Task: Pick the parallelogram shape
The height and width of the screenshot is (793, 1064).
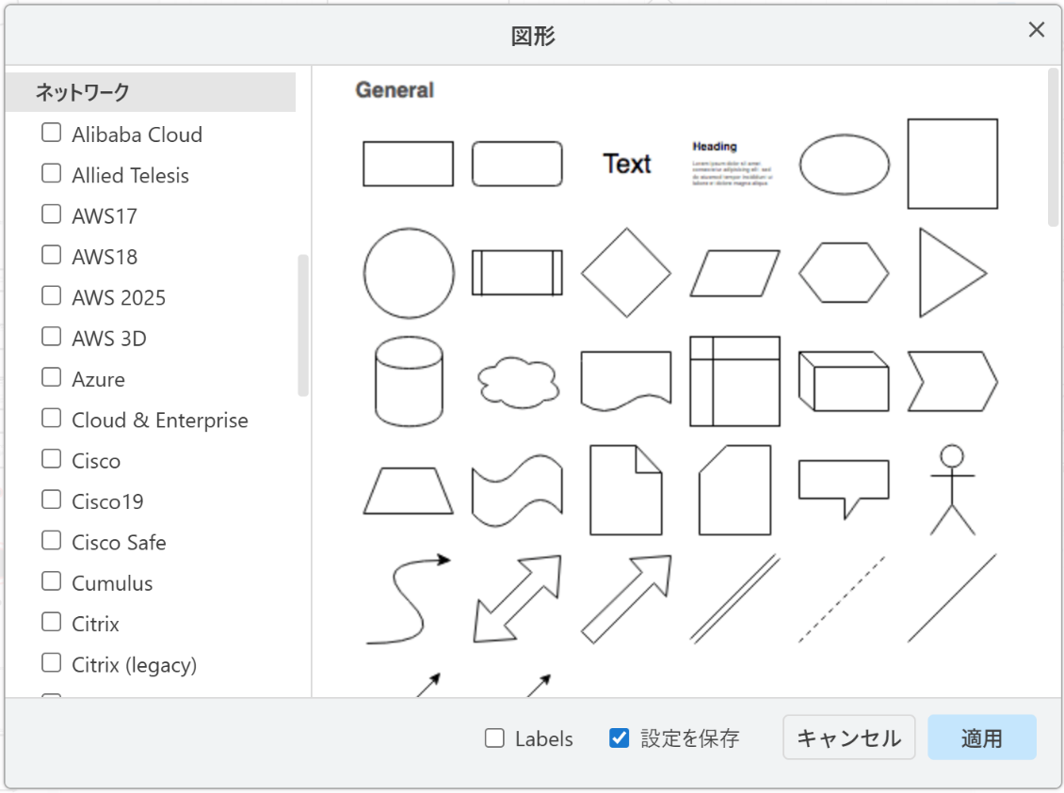Action: pos(735,272)
